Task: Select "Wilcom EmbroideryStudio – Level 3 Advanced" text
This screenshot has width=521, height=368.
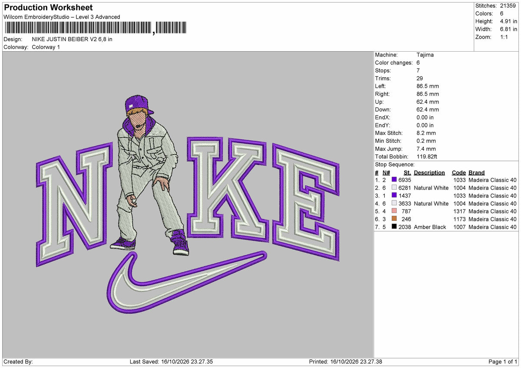Action: click(62, 17)
